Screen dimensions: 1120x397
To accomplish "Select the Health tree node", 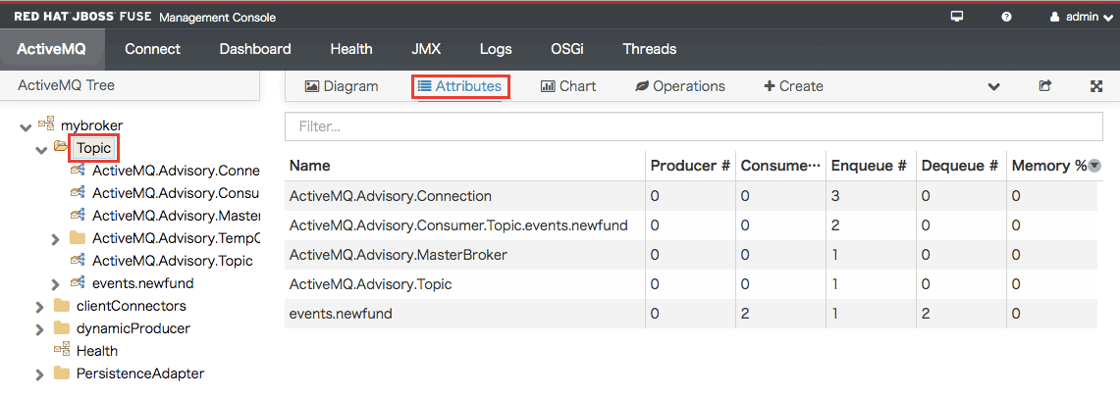I will coord(97,351).
